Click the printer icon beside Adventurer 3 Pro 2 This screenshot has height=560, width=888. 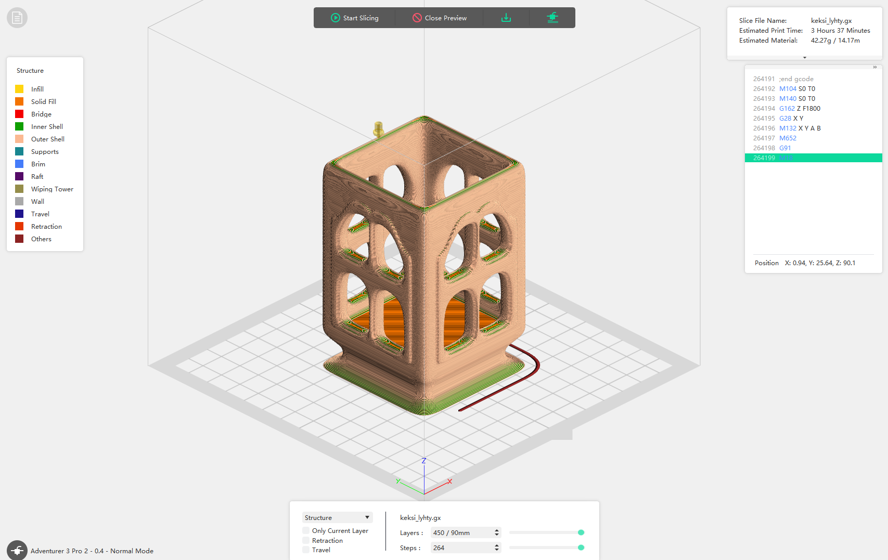point(17,550)
